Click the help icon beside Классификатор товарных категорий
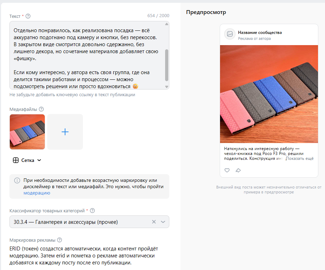Screen dimensions: 325x270 (x=92, y=211)
